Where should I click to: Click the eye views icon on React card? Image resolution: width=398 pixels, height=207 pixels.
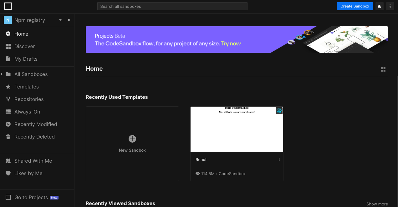pyautogui.click(x=198, y=174)
